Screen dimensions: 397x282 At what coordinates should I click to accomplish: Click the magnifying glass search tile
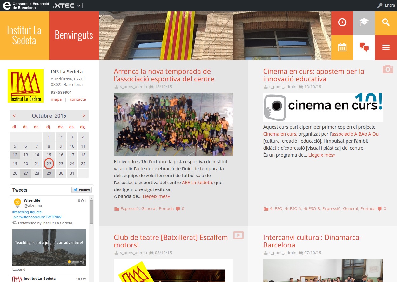(386, 23)
